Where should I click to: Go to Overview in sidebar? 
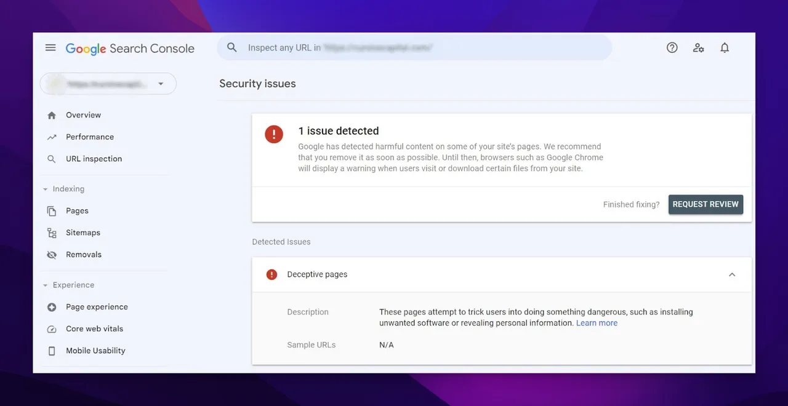click(x=83, y=115)
